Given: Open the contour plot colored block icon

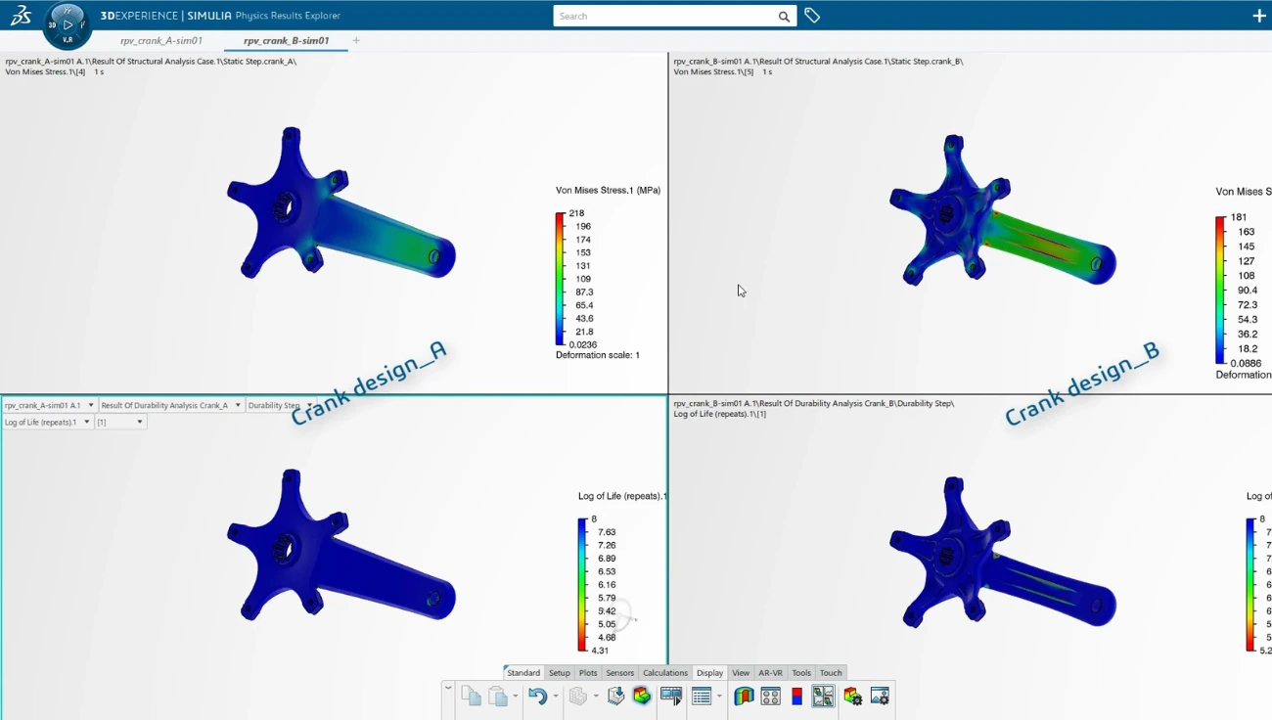Looking at the screenshot, I should point(642,696).
